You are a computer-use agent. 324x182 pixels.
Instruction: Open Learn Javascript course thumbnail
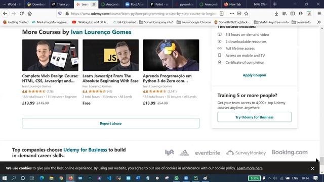click(x=110, y=55)
